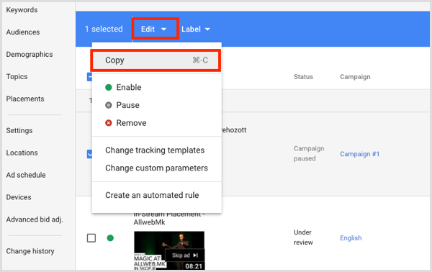Screen dimensions: 432x272
Task: Check the box for the AllwebMk ad row
Action: (x=91, y=238)
